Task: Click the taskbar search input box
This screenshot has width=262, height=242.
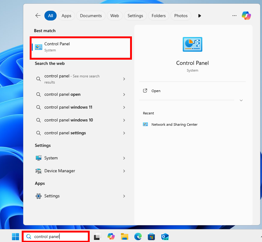Action: 58,236
